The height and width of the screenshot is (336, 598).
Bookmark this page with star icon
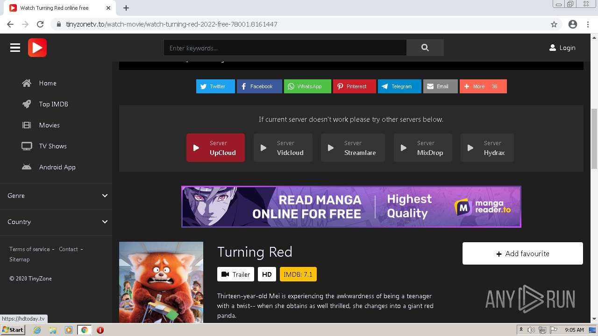[554, 24]
